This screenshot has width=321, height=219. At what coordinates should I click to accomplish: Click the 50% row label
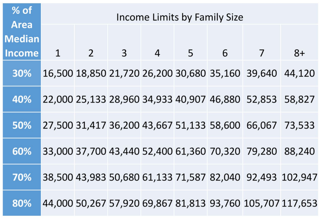tap(22, 125)
